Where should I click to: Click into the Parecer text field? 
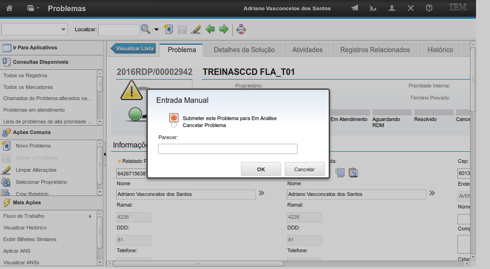tap(227, 149)
